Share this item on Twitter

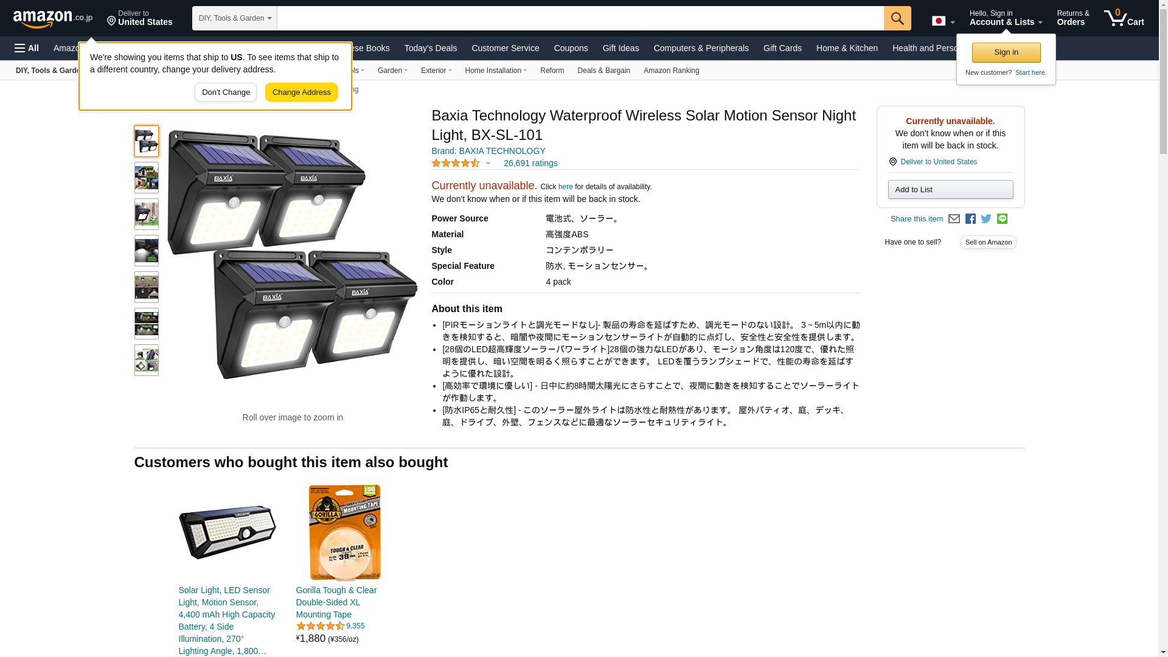point(986,219)
